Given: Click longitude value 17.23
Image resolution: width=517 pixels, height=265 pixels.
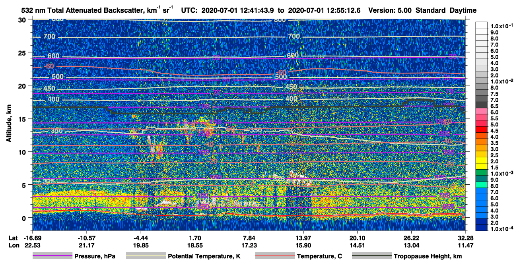Looking at the screenshot, I should point(249,246).
